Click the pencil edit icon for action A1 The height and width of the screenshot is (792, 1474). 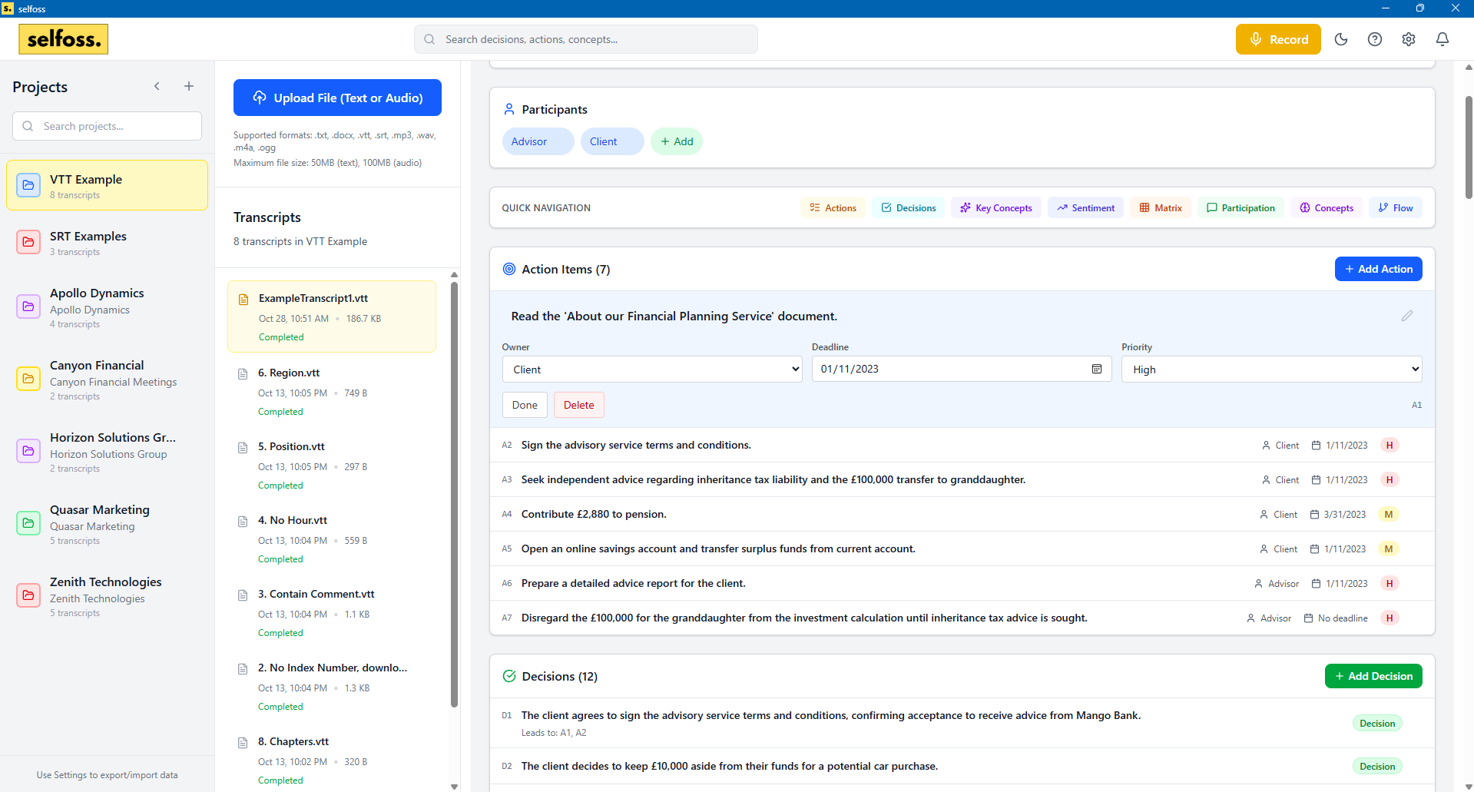click(x=1407, y=316)
